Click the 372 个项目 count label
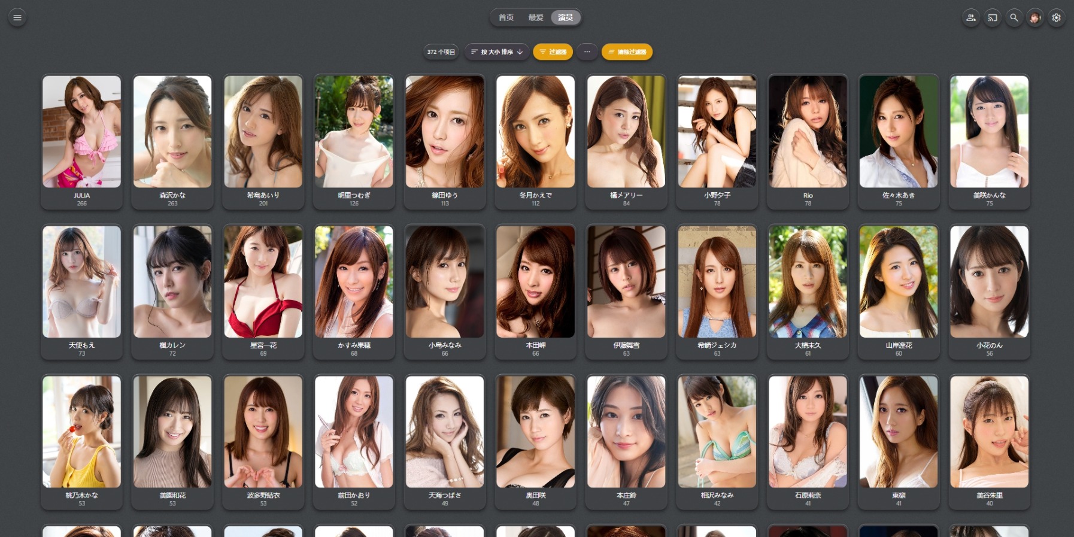 pyautogui.click(x=441, y=52)
